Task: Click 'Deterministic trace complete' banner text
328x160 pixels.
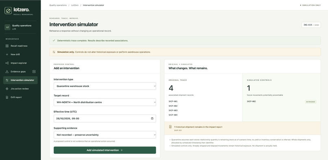Action: (x=93, y=41)
